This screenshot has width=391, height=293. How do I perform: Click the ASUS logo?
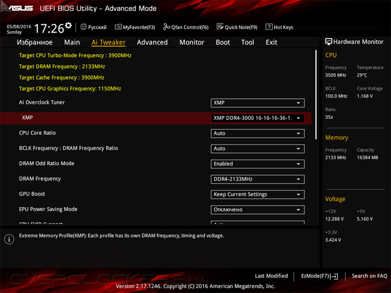[17, 7]
